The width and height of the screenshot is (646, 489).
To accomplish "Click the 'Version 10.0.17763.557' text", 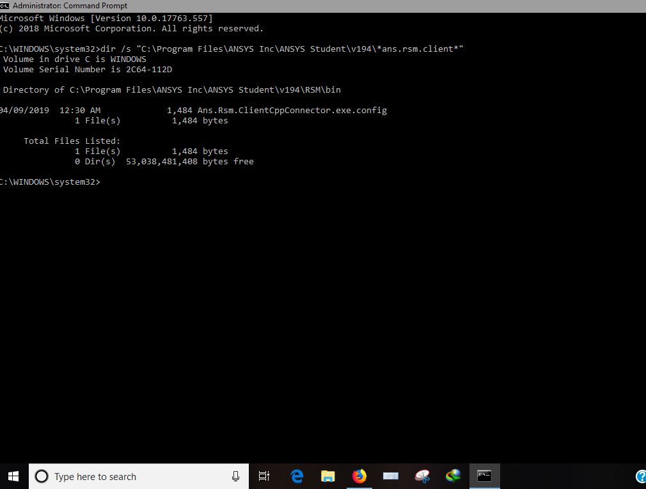I will pyautogui.click(x=152, y=19).
